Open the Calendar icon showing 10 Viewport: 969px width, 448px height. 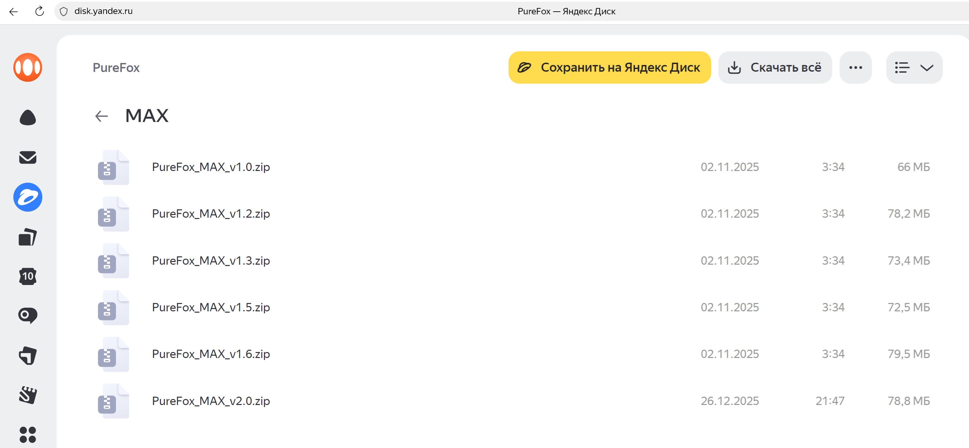click(x=27, y=276)
